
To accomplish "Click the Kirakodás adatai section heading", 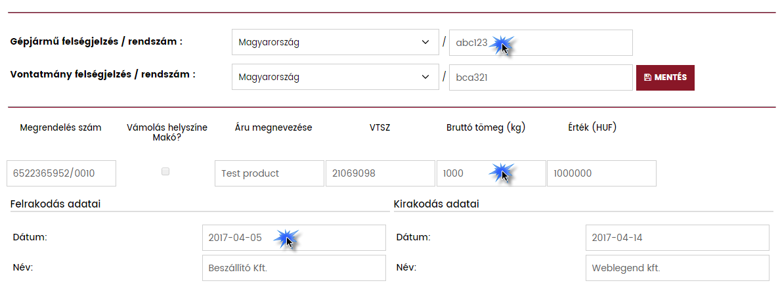I will pos(436,204).
